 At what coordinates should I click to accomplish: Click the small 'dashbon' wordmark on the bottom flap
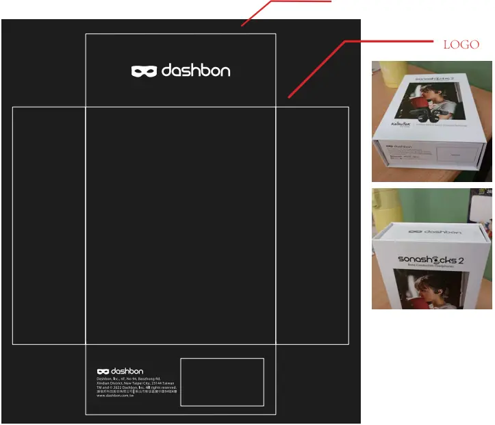click(x=127, y=371)
